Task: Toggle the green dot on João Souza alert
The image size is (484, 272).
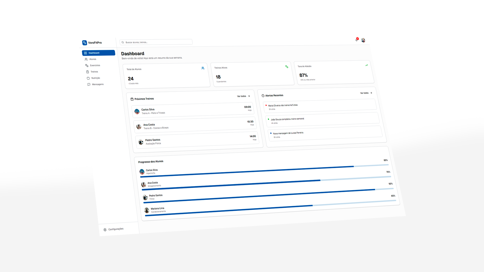Action: tap(268, 119)
